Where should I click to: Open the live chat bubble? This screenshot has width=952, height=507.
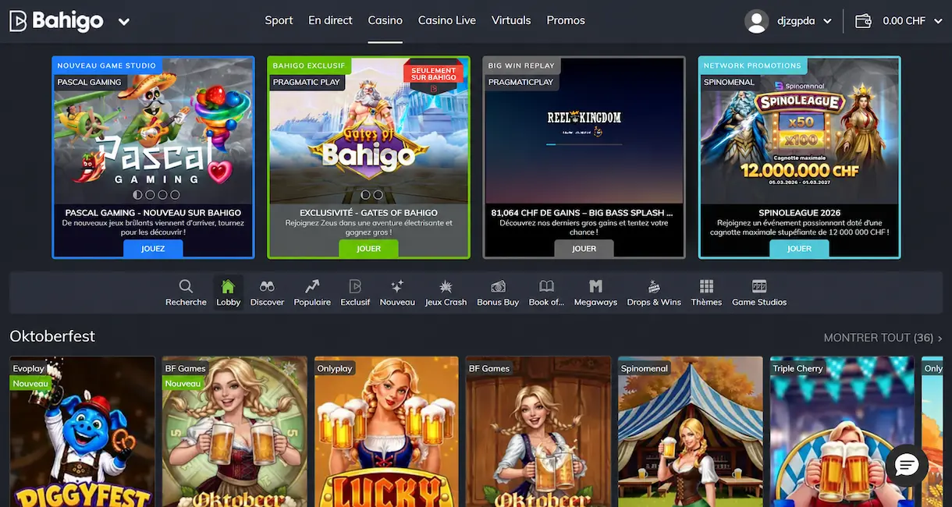[907, 466]
